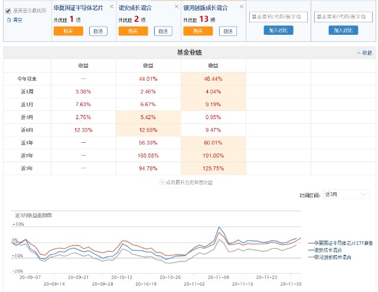Viewport: 378px width, 292px height.
Task: Click the 清空 trash icon
Action: (9, 20)
